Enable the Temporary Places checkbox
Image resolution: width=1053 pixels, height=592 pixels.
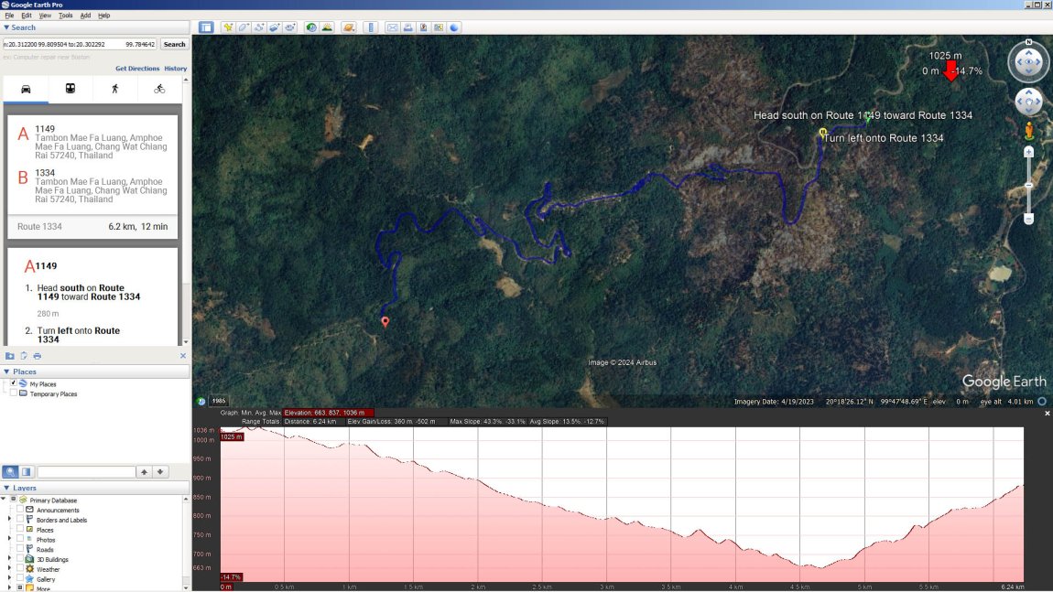(13, 394)
